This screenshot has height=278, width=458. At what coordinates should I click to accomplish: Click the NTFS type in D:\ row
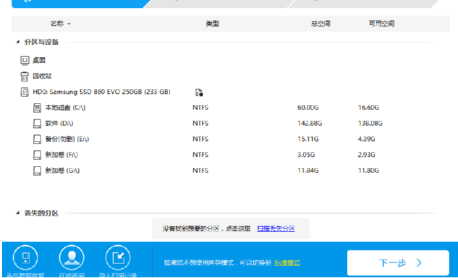(x=200, y=123)
